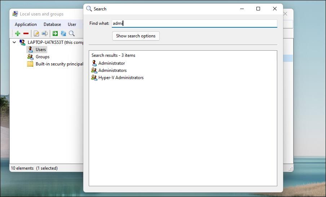
Task: Click into the Find what text field
Action: click(195, 23)
